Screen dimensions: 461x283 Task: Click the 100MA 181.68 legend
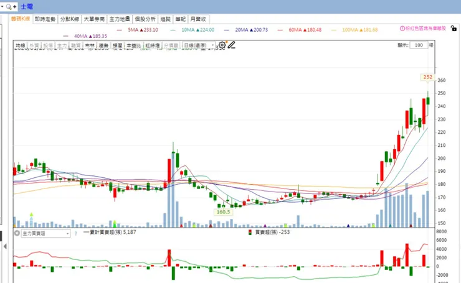tap(360, 30)
